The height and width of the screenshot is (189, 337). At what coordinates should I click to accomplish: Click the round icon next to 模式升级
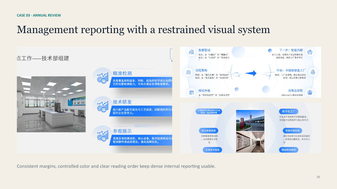pyautogui.click(x=191, y=92)
